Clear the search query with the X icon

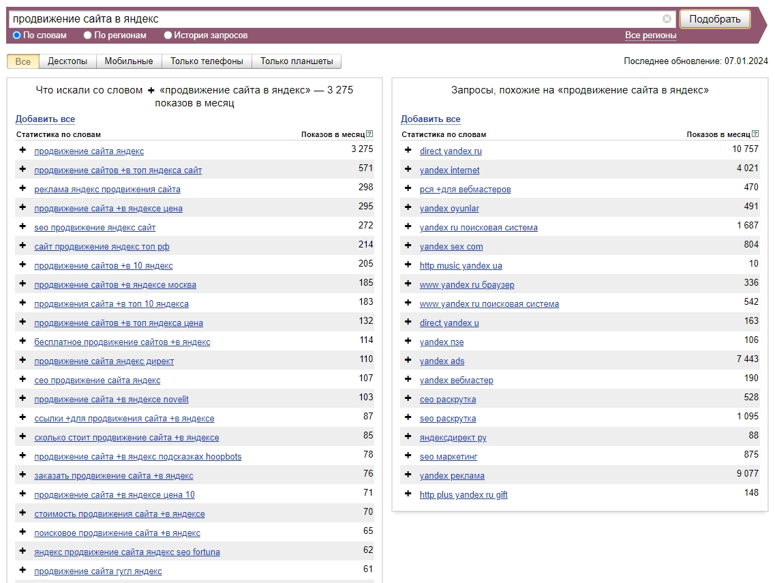(667, 19)
